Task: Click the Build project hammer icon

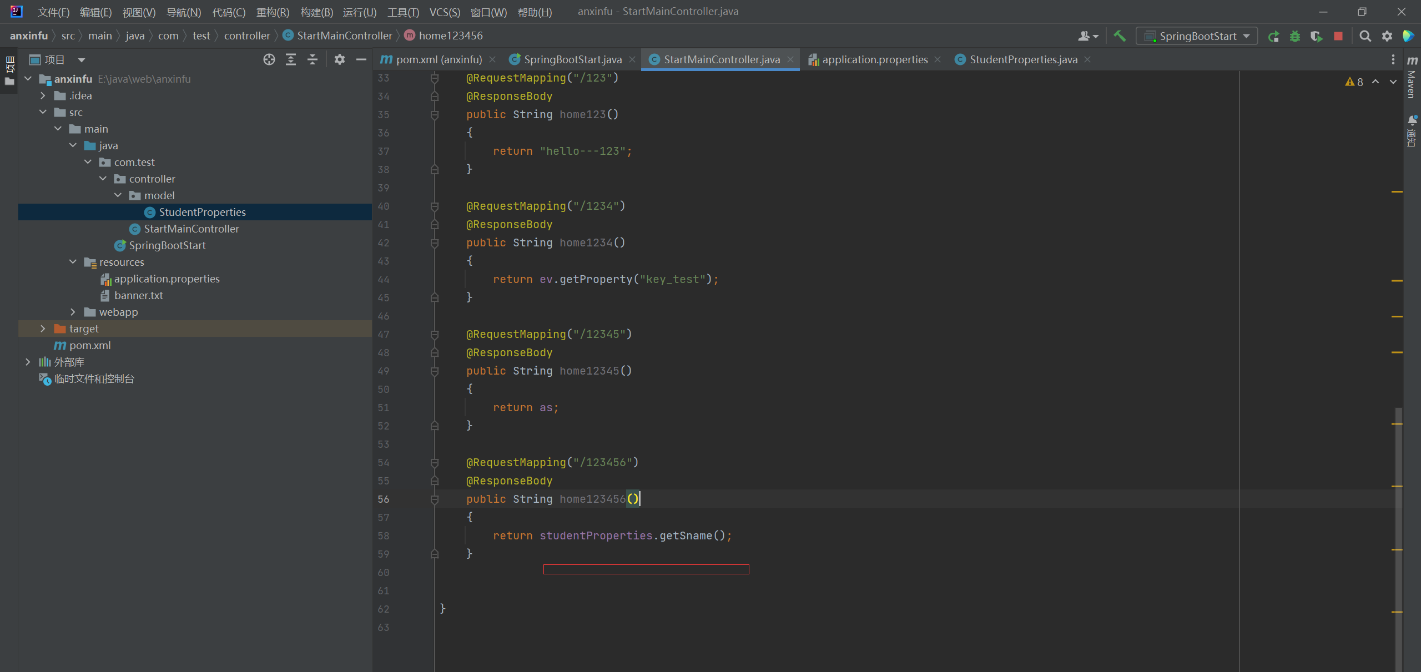Action: [1119, 36]
